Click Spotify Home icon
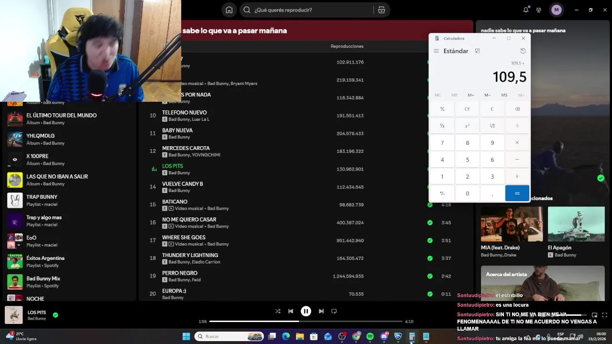This screenshot has height=344, width=612. (x=229, y=10)
